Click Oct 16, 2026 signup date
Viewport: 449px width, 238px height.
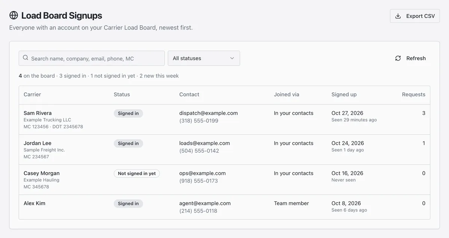point(347,173)
